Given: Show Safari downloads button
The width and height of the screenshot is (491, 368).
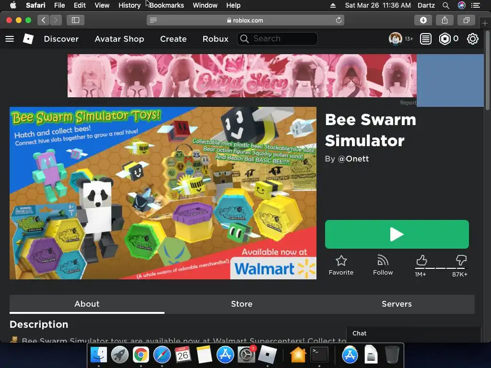Looking at the screenshot, I should pos(423,20).
